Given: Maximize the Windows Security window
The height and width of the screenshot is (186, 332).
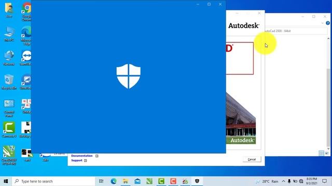Looking at the screenshot, I should tap(209, 4).
